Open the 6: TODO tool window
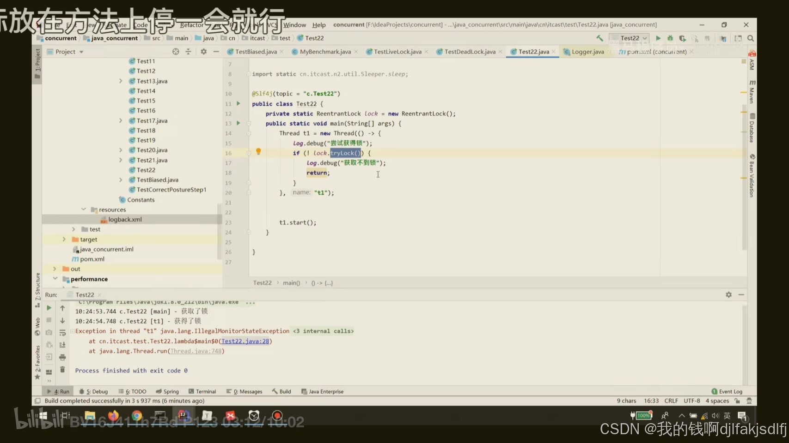789x443 pixels. point(133,391)
